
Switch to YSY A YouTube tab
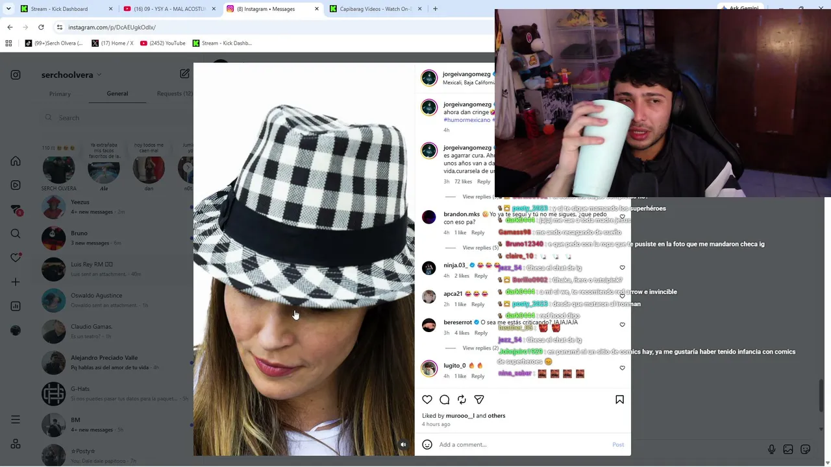coord(170,9)
